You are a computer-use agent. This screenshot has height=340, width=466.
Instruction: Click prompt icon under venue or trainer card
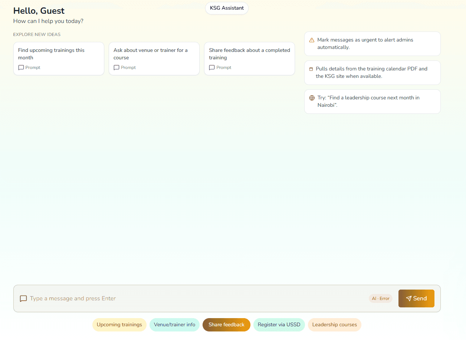coord(116,67)
